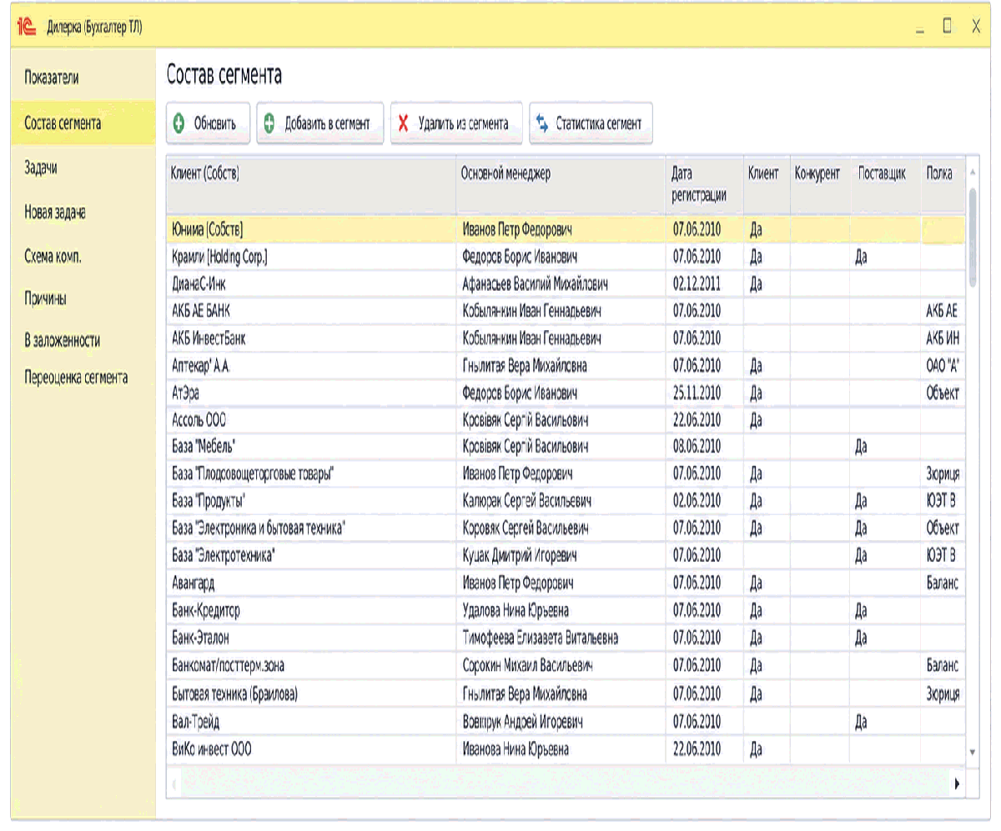Viewport: 1001px width, 831px height.
Task: Go to Переоценка сегмента section
Action: coord(78,378)
